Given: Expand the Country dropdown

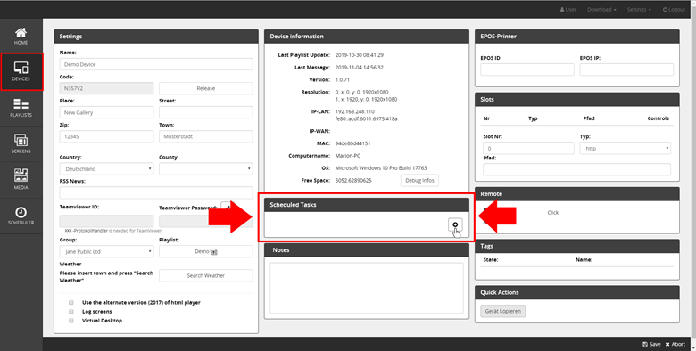Looking at the screenshot, I should tap(106, 169).
